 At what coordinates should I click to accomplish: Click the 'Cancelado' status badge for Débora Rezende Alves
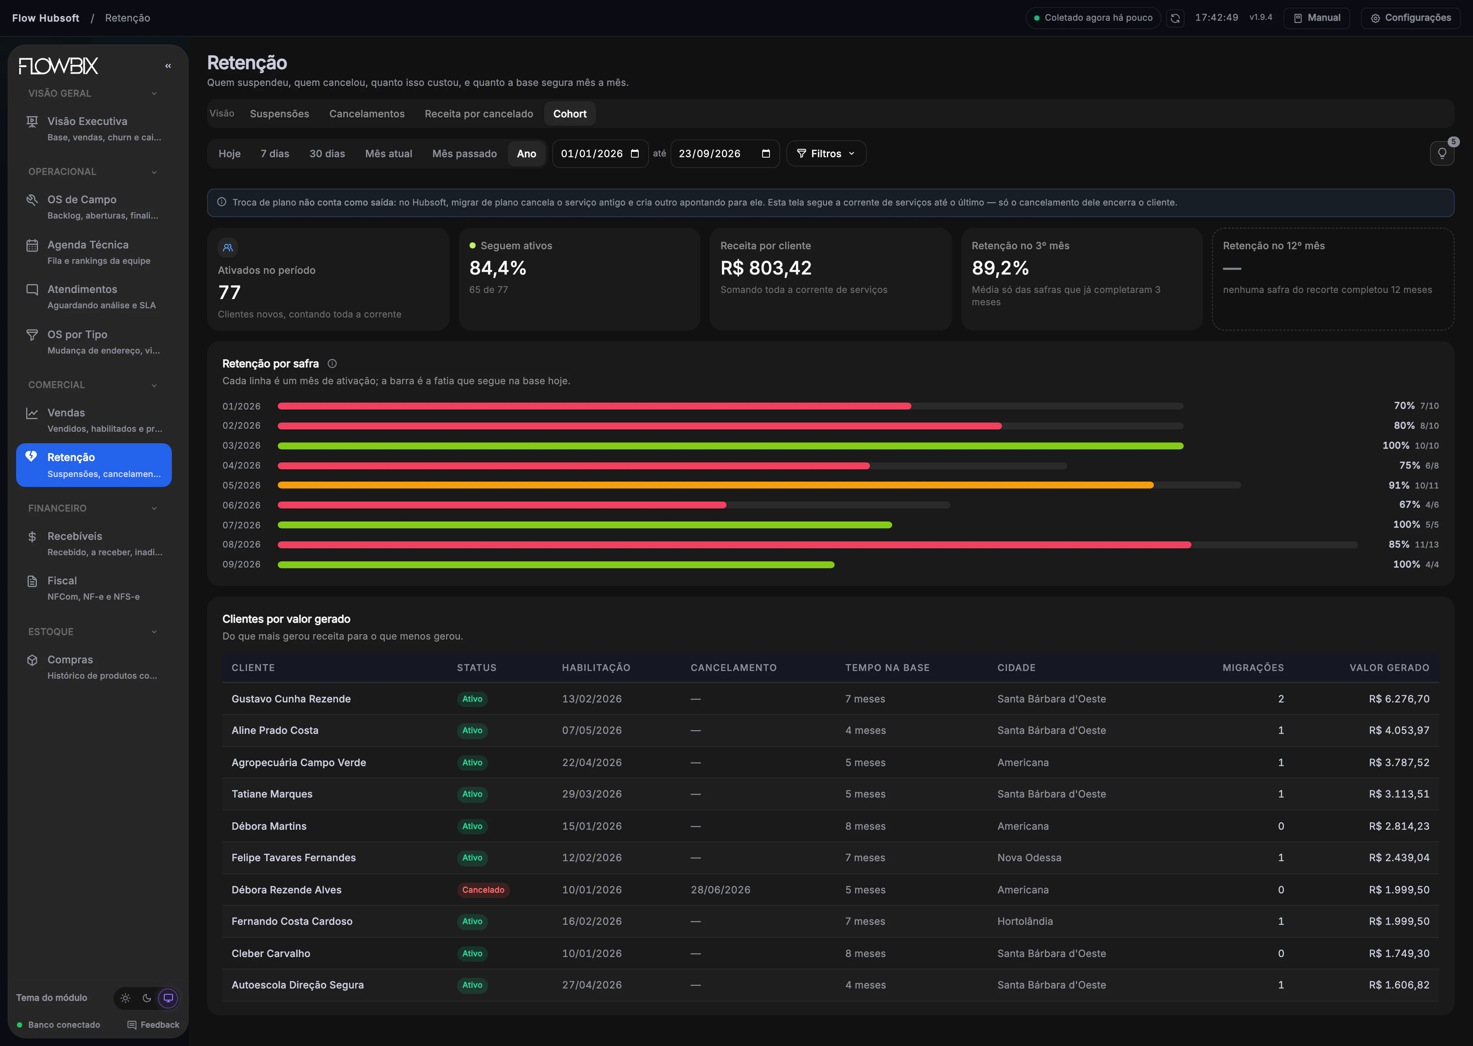point(483,890)
